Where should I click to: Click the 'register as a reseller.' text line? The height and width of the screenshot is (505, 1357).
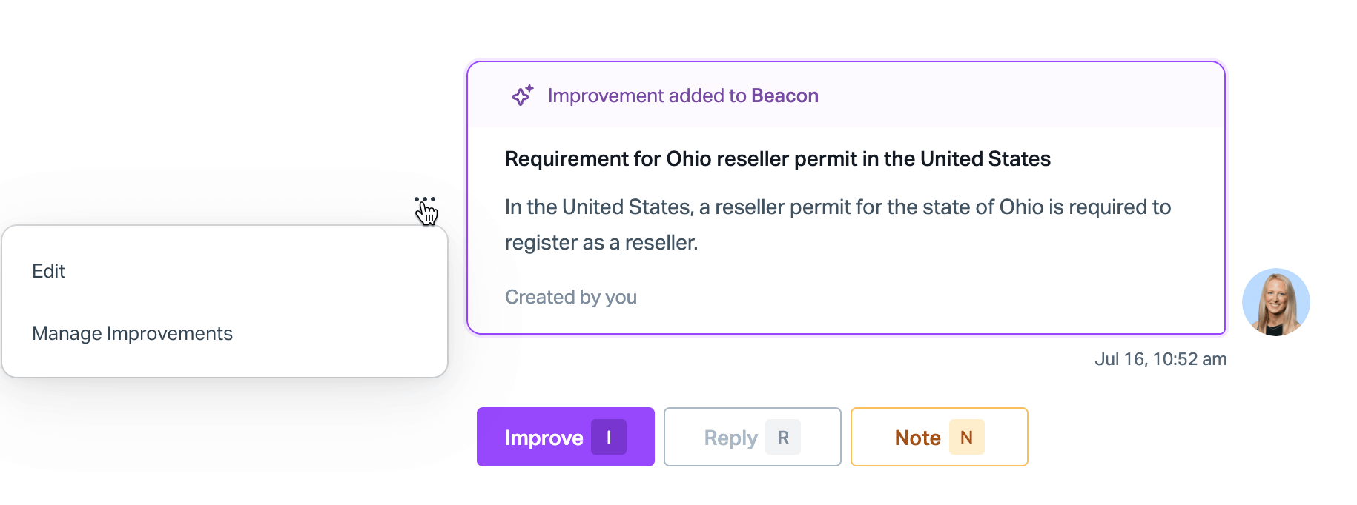pos(601,243)
